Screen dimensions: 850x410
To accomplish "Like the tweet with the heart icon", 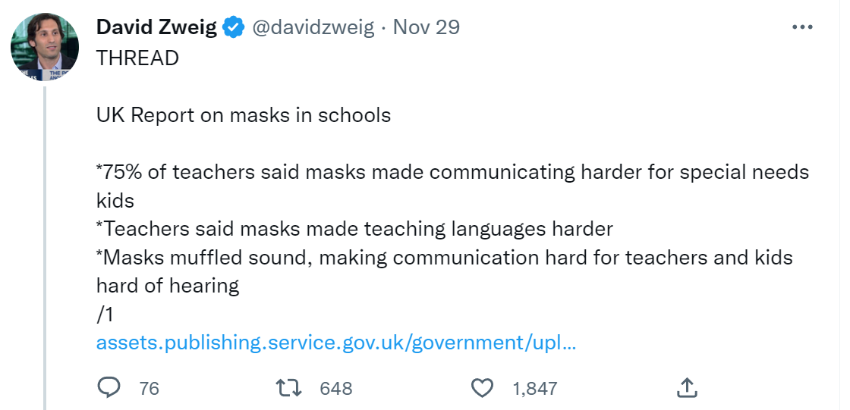I will tap(482, 388).
